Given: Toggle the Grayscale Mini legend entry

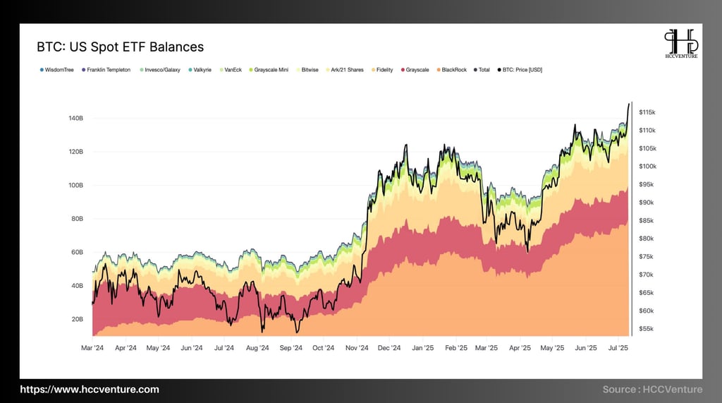Looking at the screenshot, I should click(x=269, y=70).
